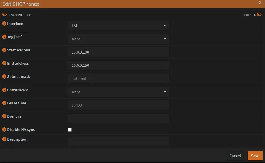The image size is (265, 163).
Task: Toggle advanced mode switch
Action: 4,14
